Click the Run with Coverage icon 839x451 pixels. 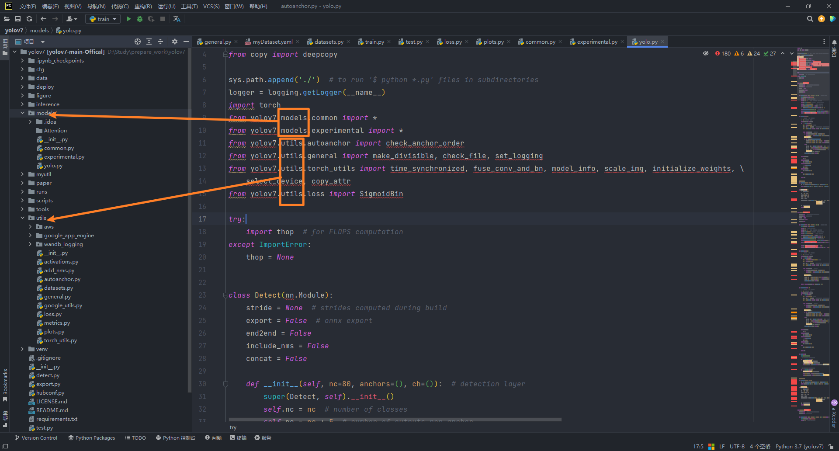tap(151, 19)
